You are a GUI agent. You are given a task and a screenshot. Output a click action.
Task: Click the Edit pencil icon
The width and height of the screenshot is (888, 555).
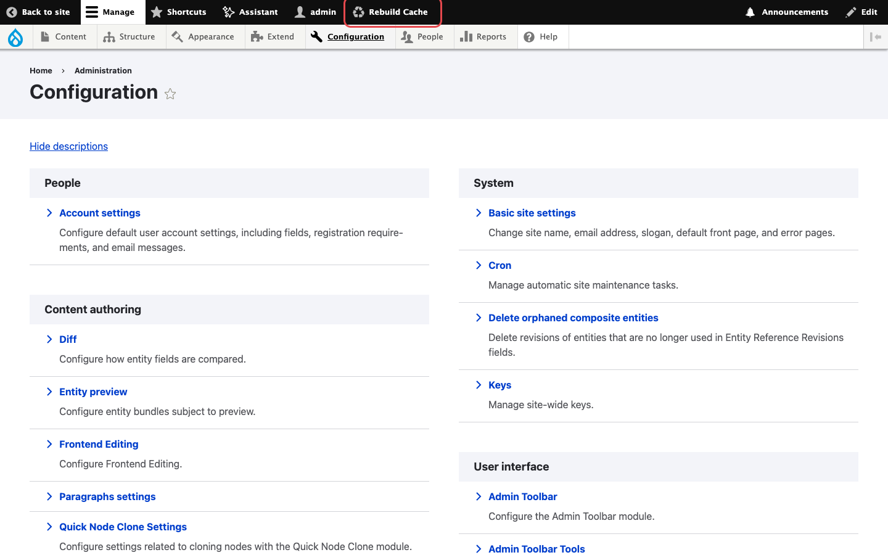tap(851, 12)
